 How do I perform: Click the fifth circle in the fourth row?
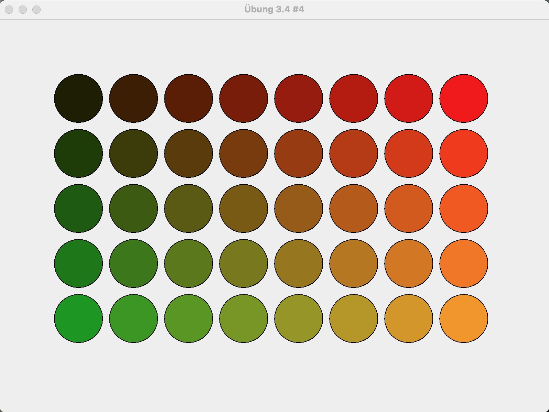point(299,263)
